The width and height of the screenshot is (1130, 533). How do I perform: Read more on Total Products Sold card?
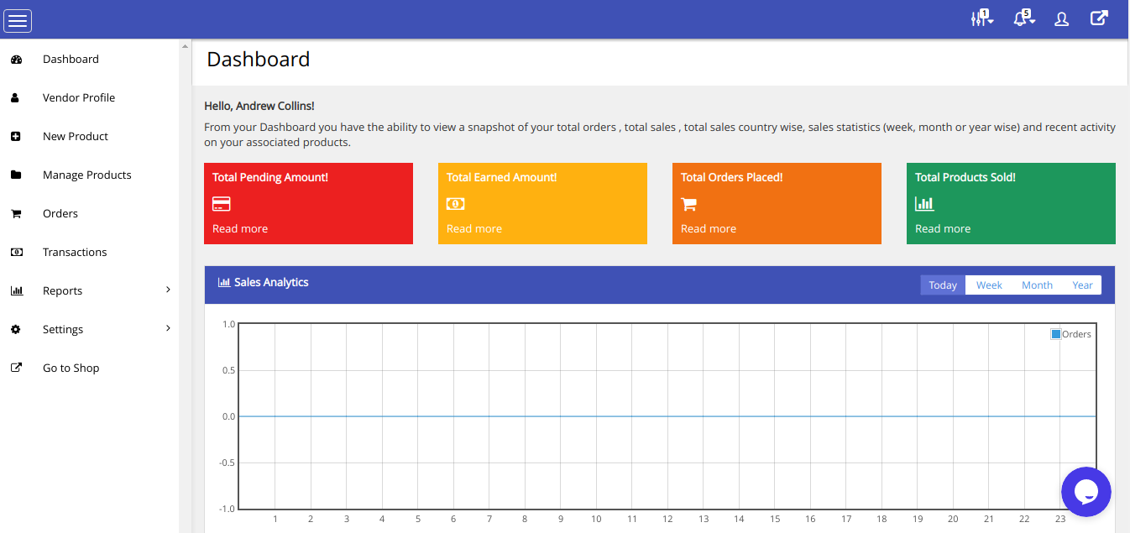(x=943, y=229)
